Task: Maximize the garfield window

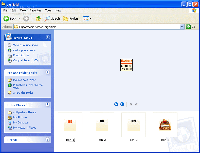Action: (x=190, y=4)
